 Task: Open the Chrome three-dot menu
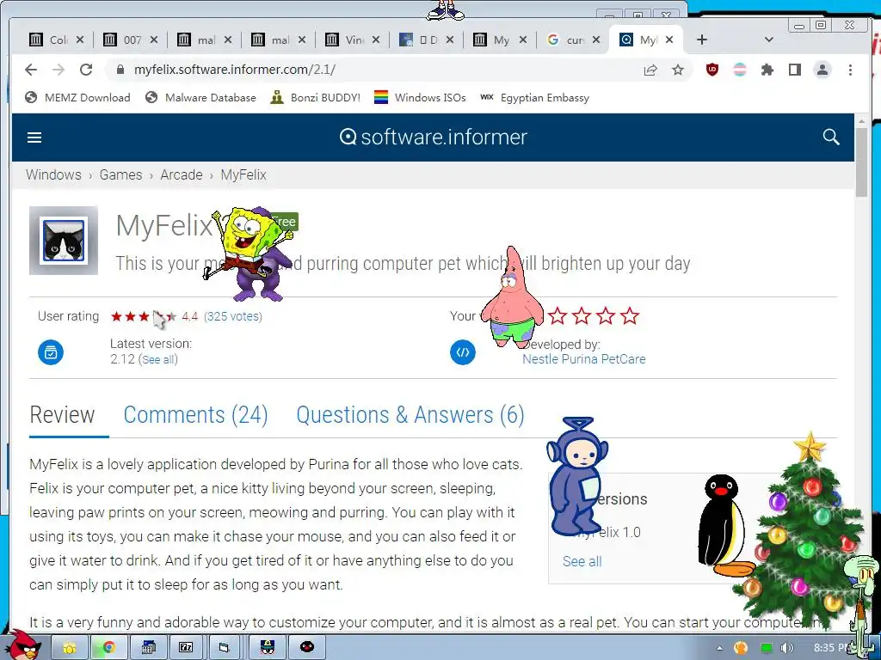[x=850, y=70]
